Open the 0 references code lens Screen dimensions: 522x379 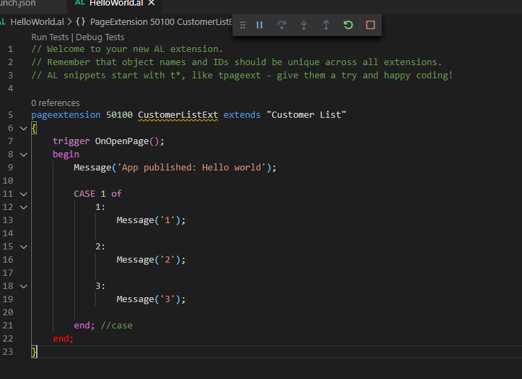click(56, 103)
